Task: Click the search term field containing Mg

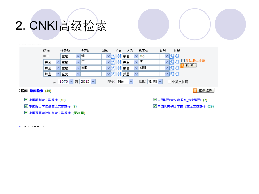Action: [x=149, y=56]
